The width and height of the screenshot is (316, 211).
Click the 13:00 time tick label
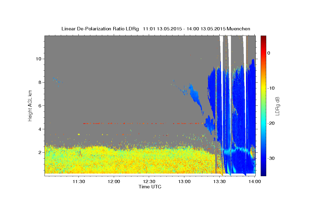click(x=184, y=181)
